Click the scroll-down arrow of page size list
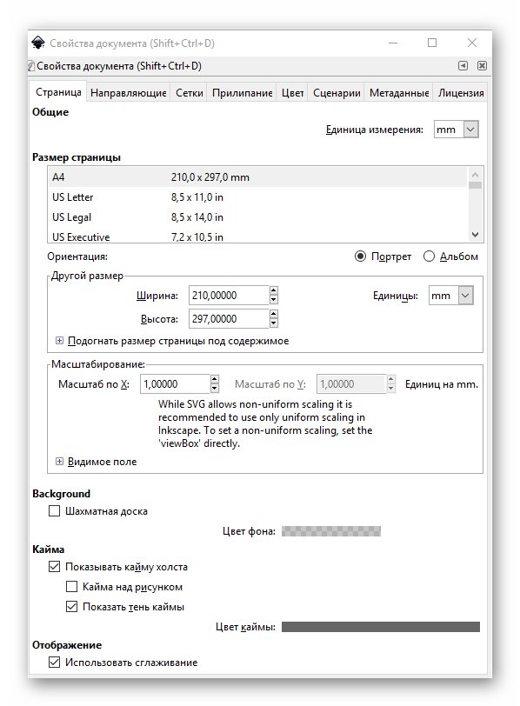The width and height of the screenshot is (520, 706). point(475,235)
